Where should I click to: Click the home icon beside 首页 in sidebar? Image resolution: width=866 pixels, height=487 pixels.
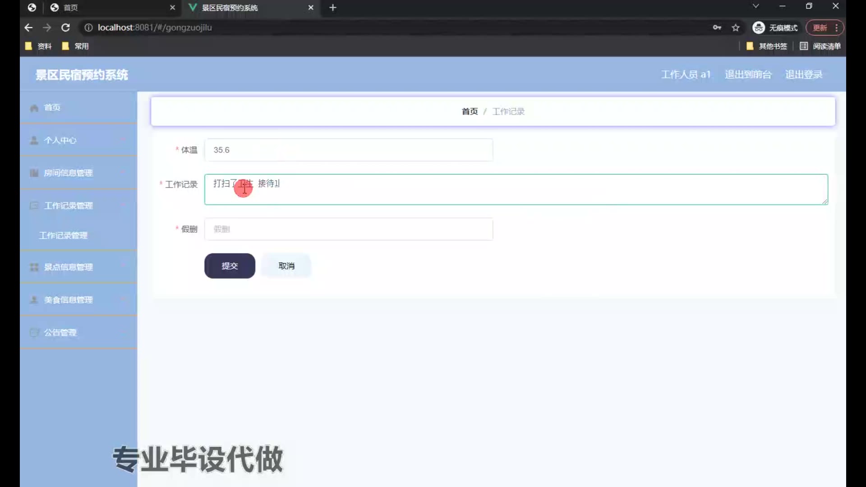click(34, 108)
